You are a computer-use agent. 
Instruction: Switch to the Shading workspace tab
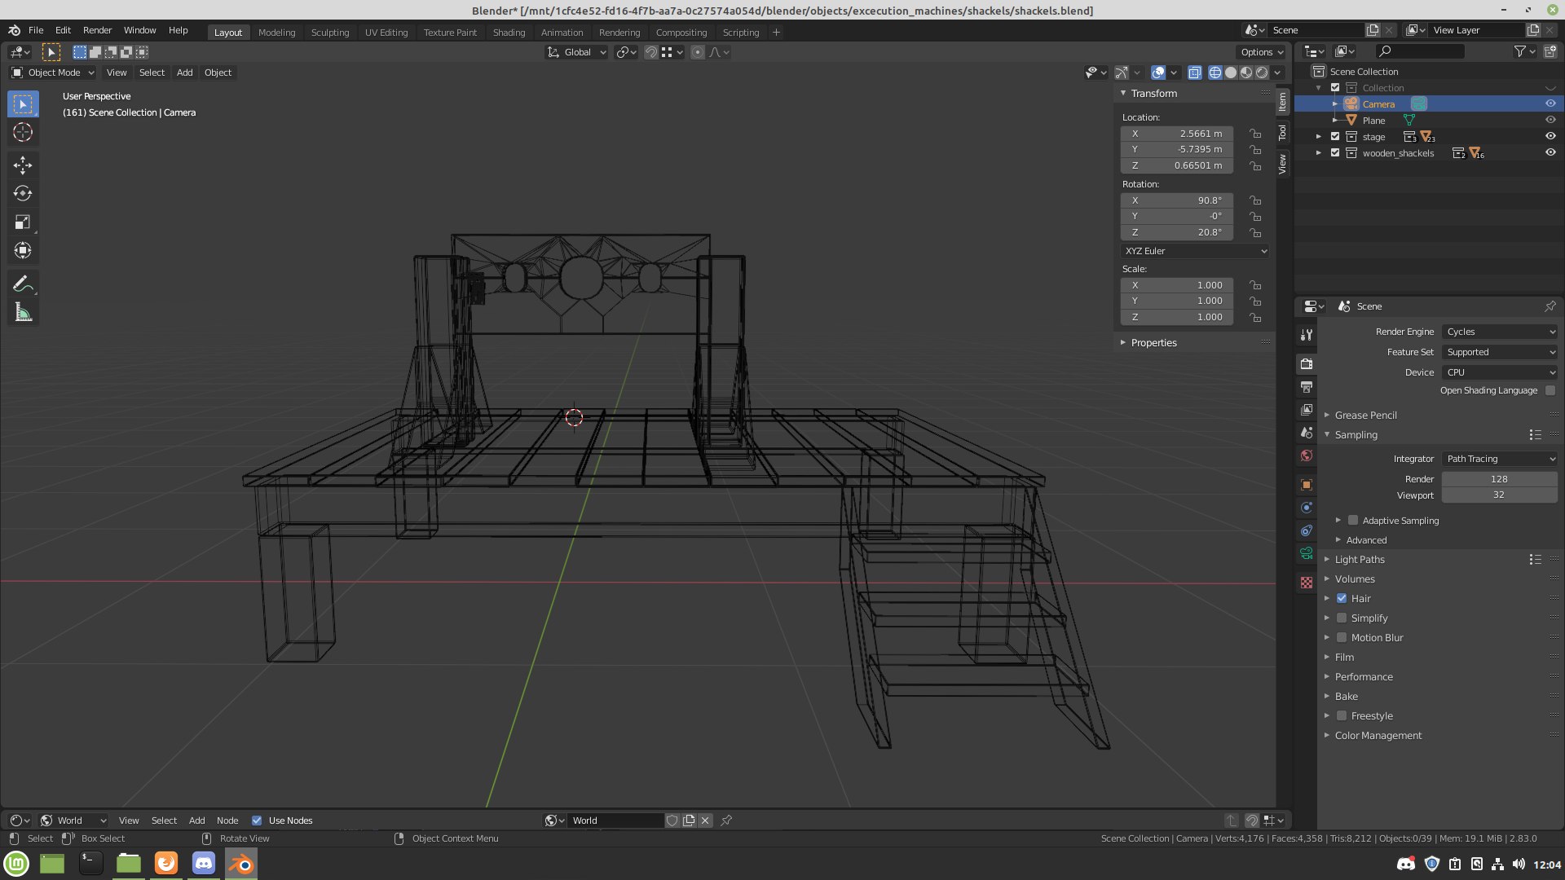pyautogui.click(x=509, y=33)
